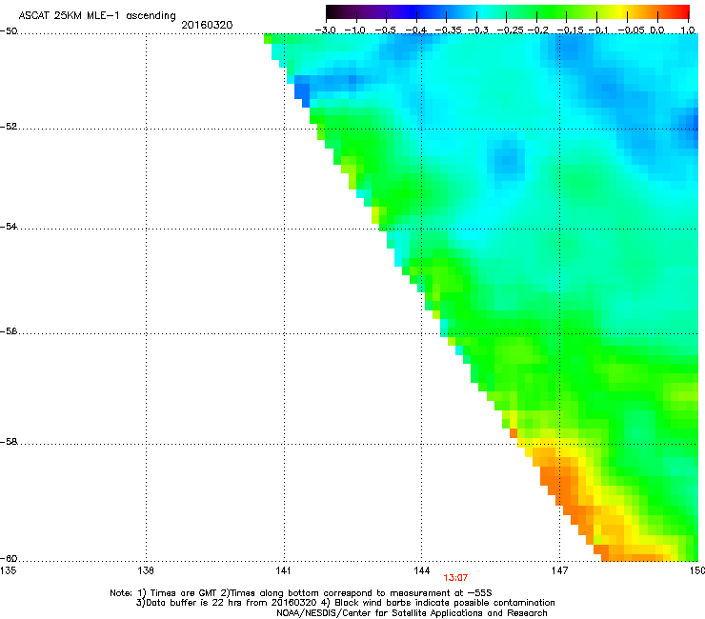Click the date label 20160320 near title
Image resolution: width=705 pixels, height=619 pixels.
click(x=207, y=25)
